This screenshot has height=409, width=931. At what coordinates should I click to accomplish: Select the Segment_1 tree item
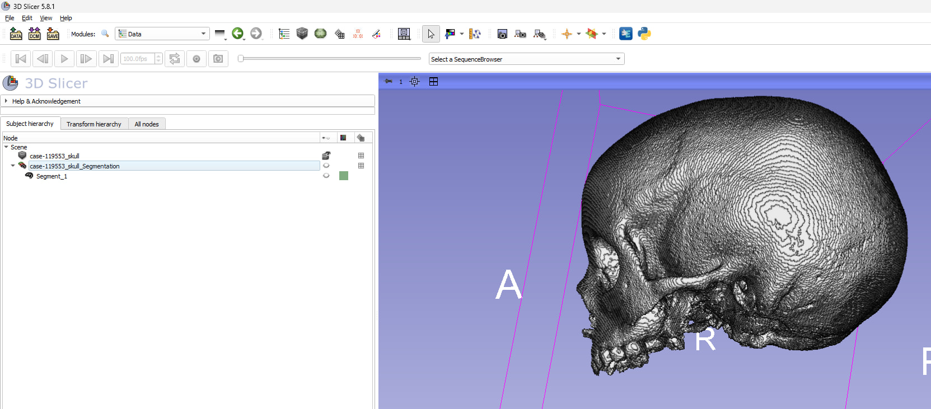[52, 176]
